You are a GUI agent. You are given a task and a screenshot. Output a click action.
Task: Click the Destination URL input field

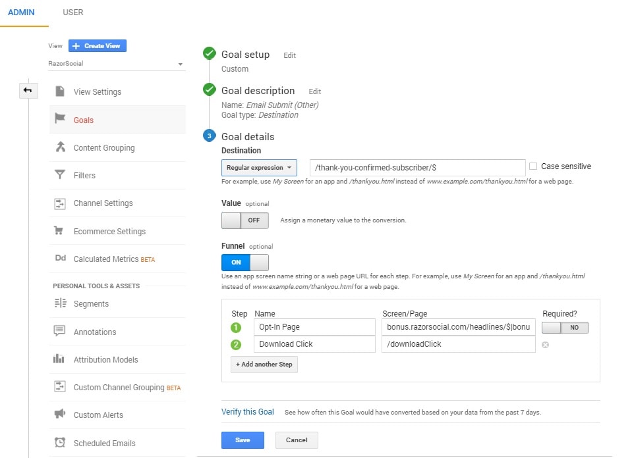pyautogui.click(x=417, y=168)
